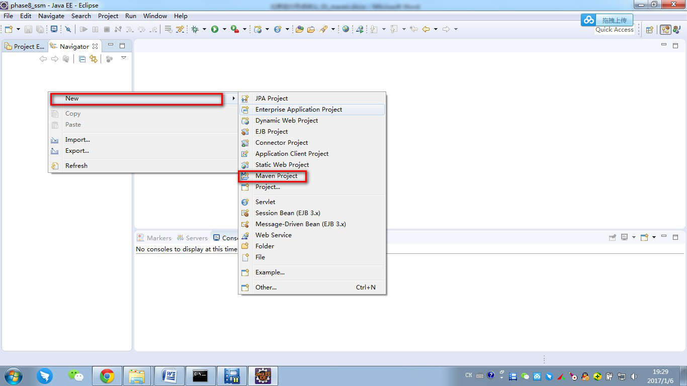The image size is (687, 386).
Task: Click the green Run button in toolbar
Action: point(215,29)
